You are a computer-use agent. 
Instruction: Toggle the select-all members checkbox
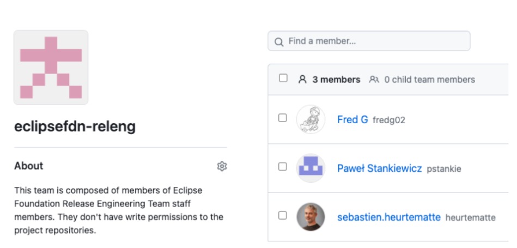pos(283,78)
